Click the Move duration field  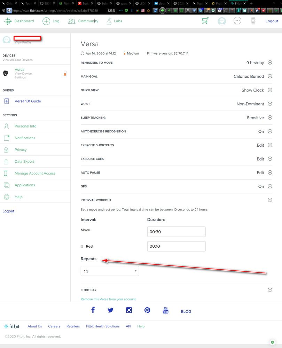177,232
